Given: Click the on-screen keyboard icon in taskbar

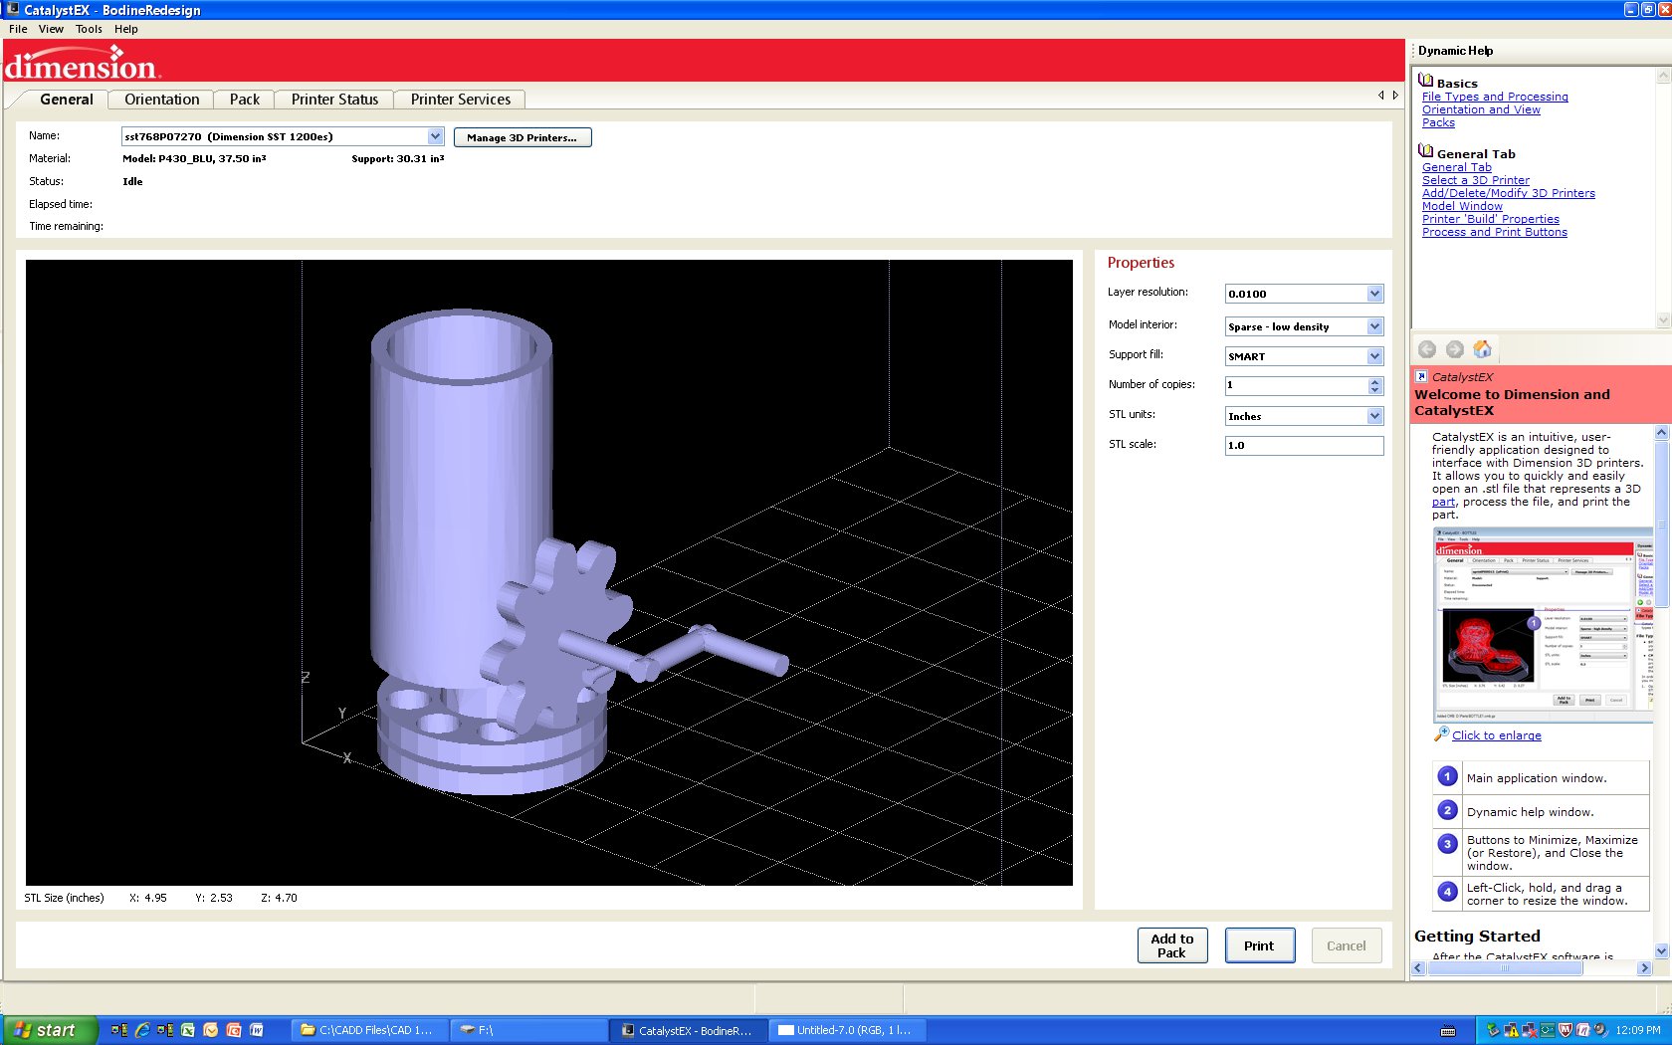Looking at the screenshot, I should [1448, 1031].
